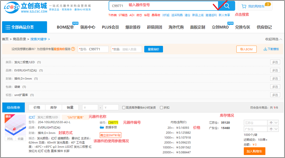
Task: Click 多选 in the 包装 row
Action: tap(275, 87)
